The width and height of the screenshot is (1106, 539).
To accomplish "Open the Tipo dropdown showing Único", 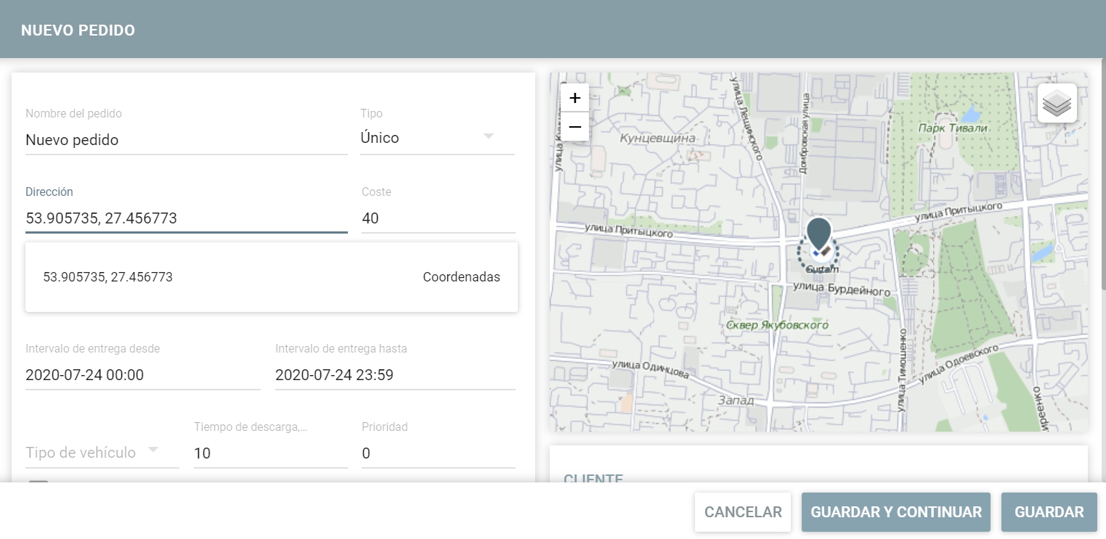I will tap(437, 138).
